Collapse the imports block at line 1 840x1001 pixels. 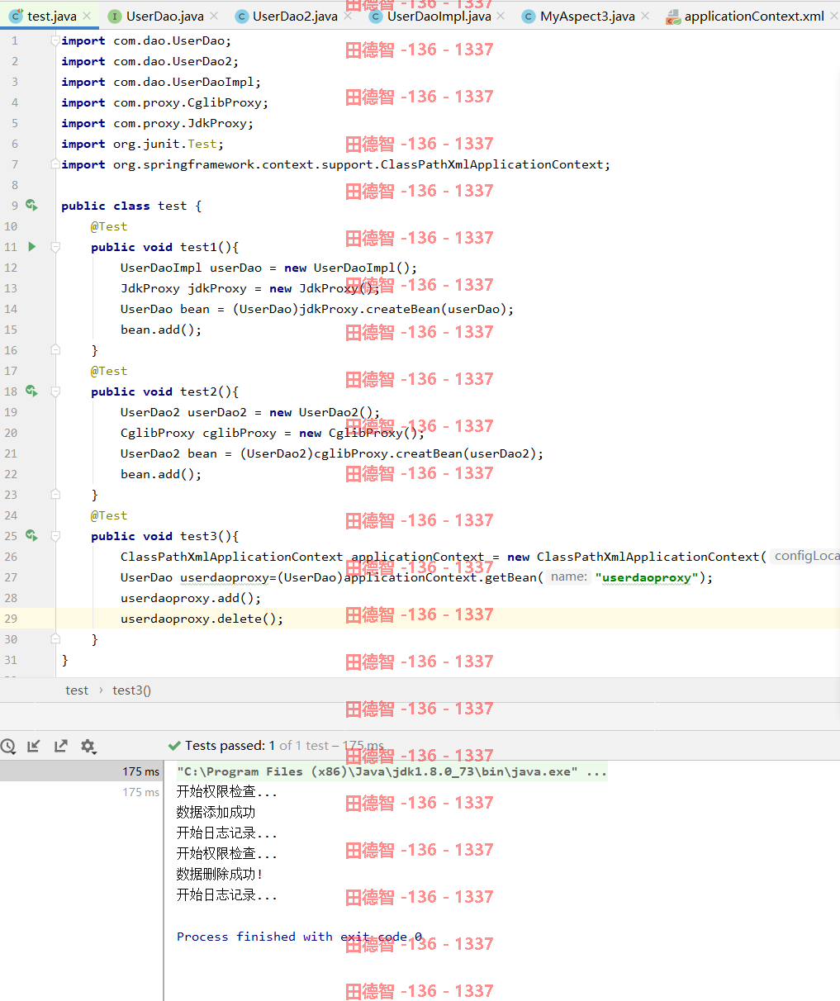coord(55,40)
